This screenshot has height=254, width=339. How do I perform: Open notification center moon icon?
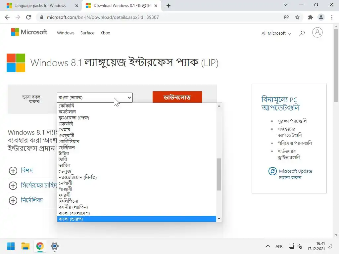pos(330,246)
